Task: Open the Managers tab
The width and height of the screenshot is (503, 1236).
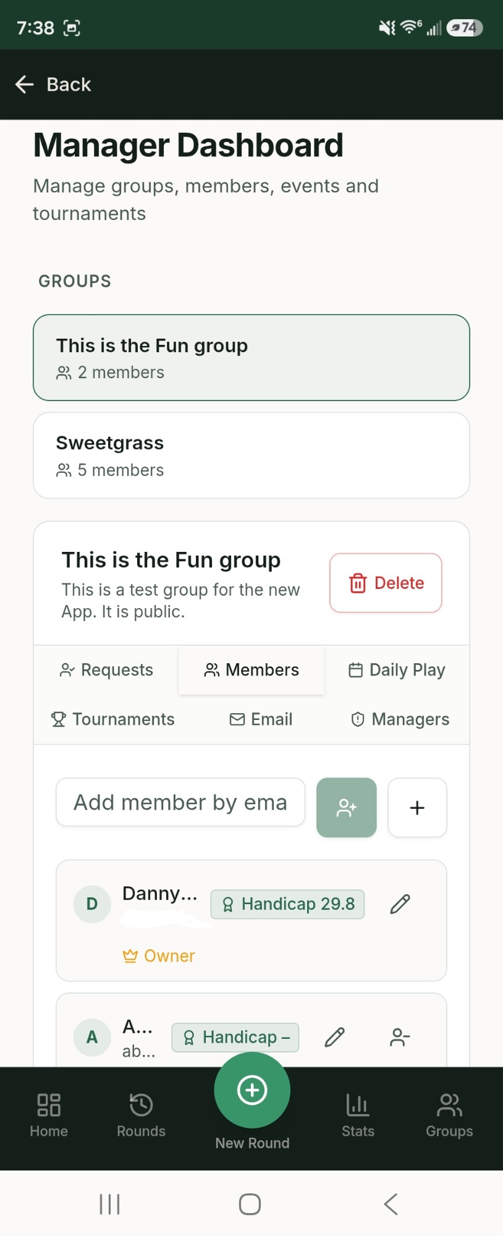Action: [400, 719]
